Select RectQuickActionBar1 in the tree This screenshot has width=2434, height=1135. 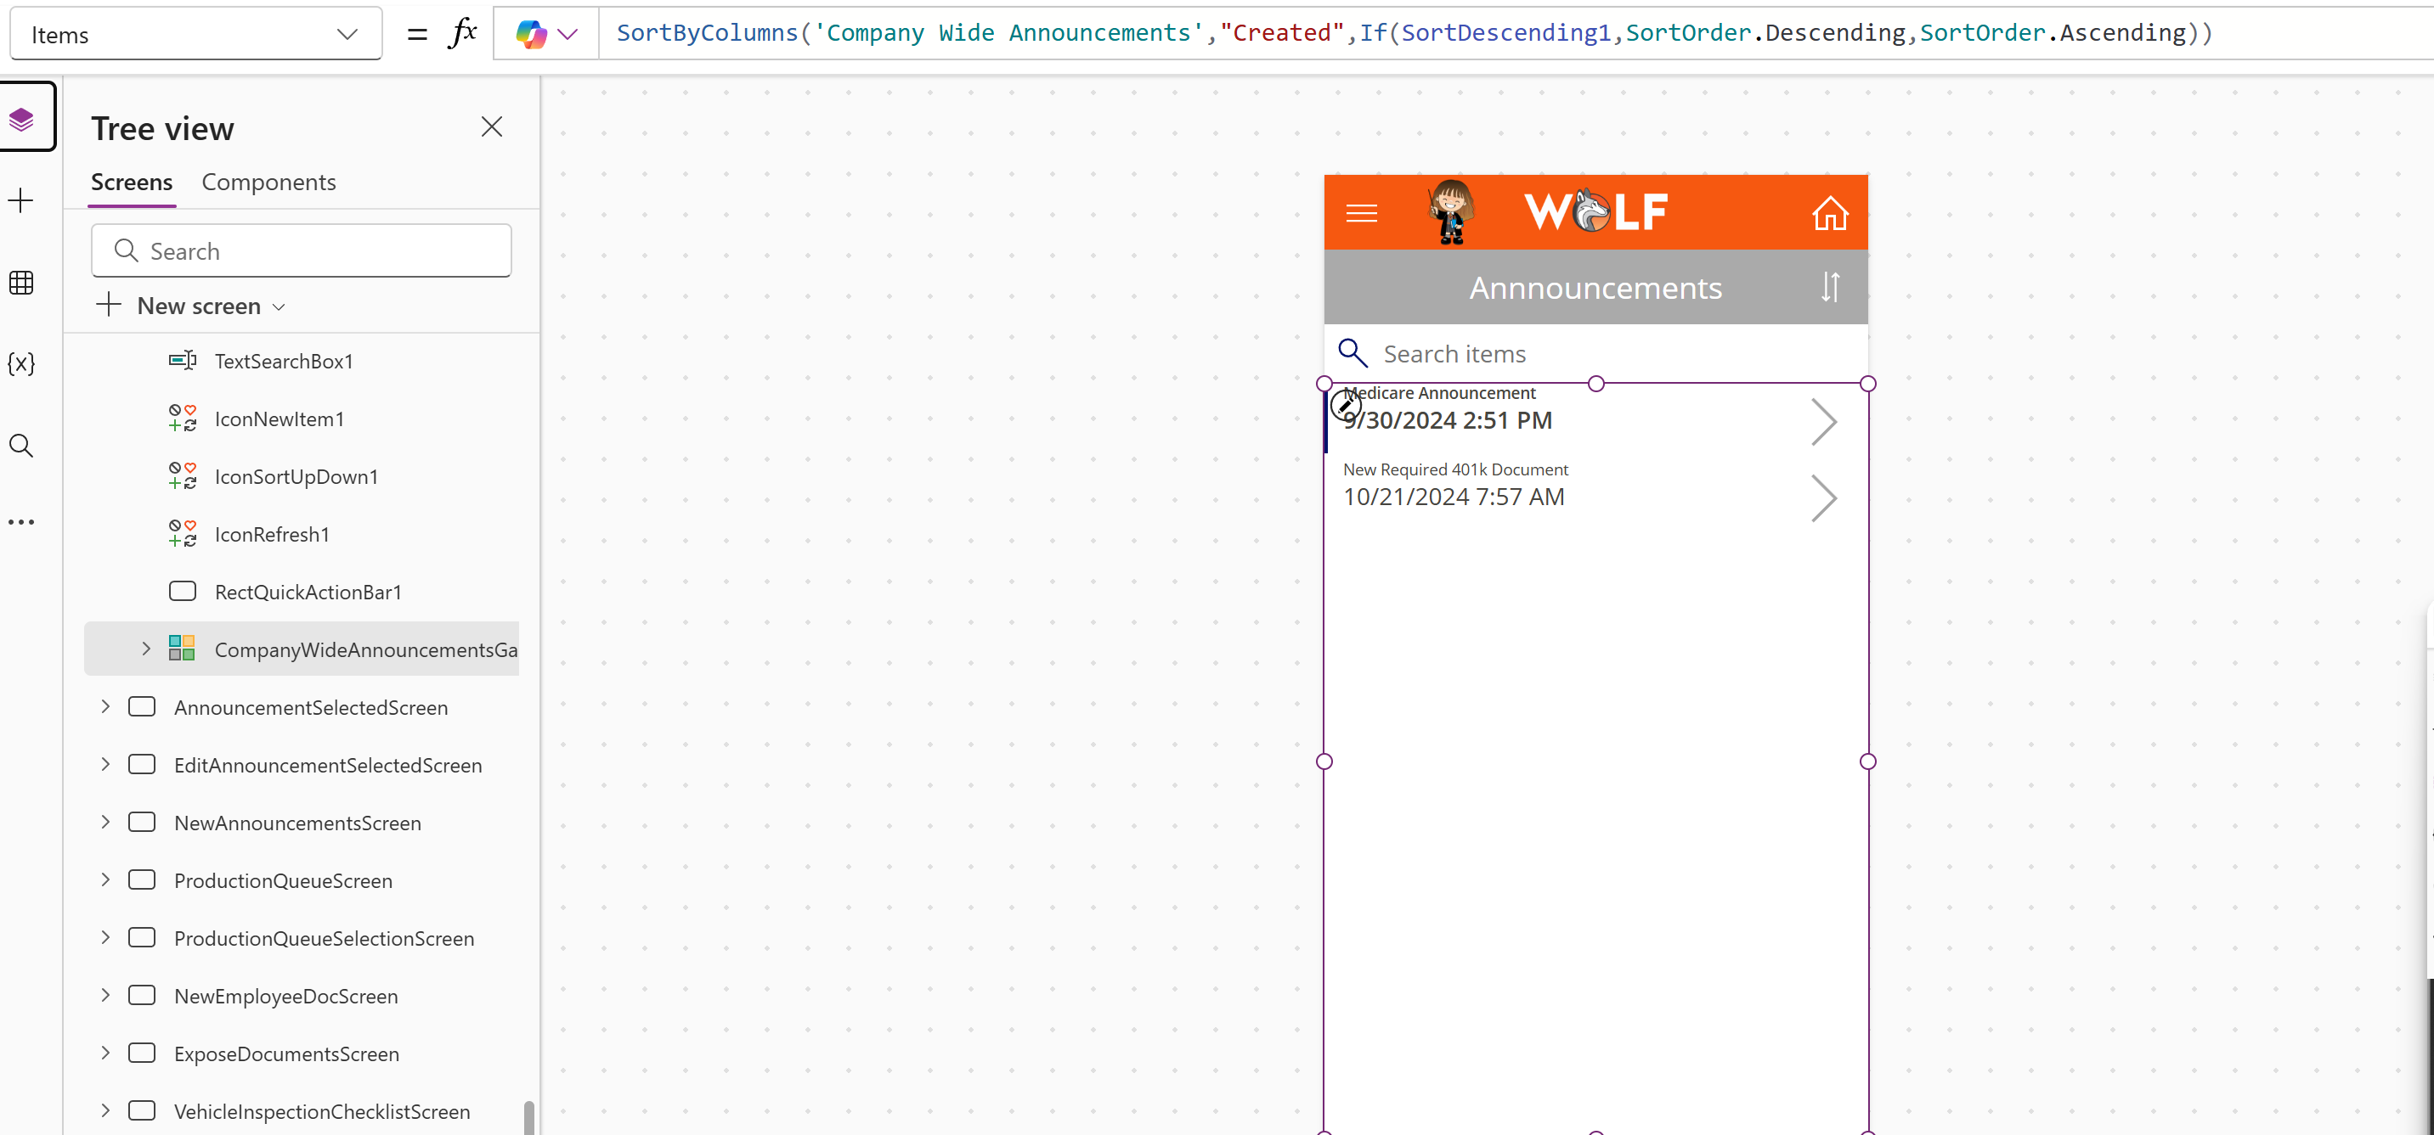coord(307,592)
